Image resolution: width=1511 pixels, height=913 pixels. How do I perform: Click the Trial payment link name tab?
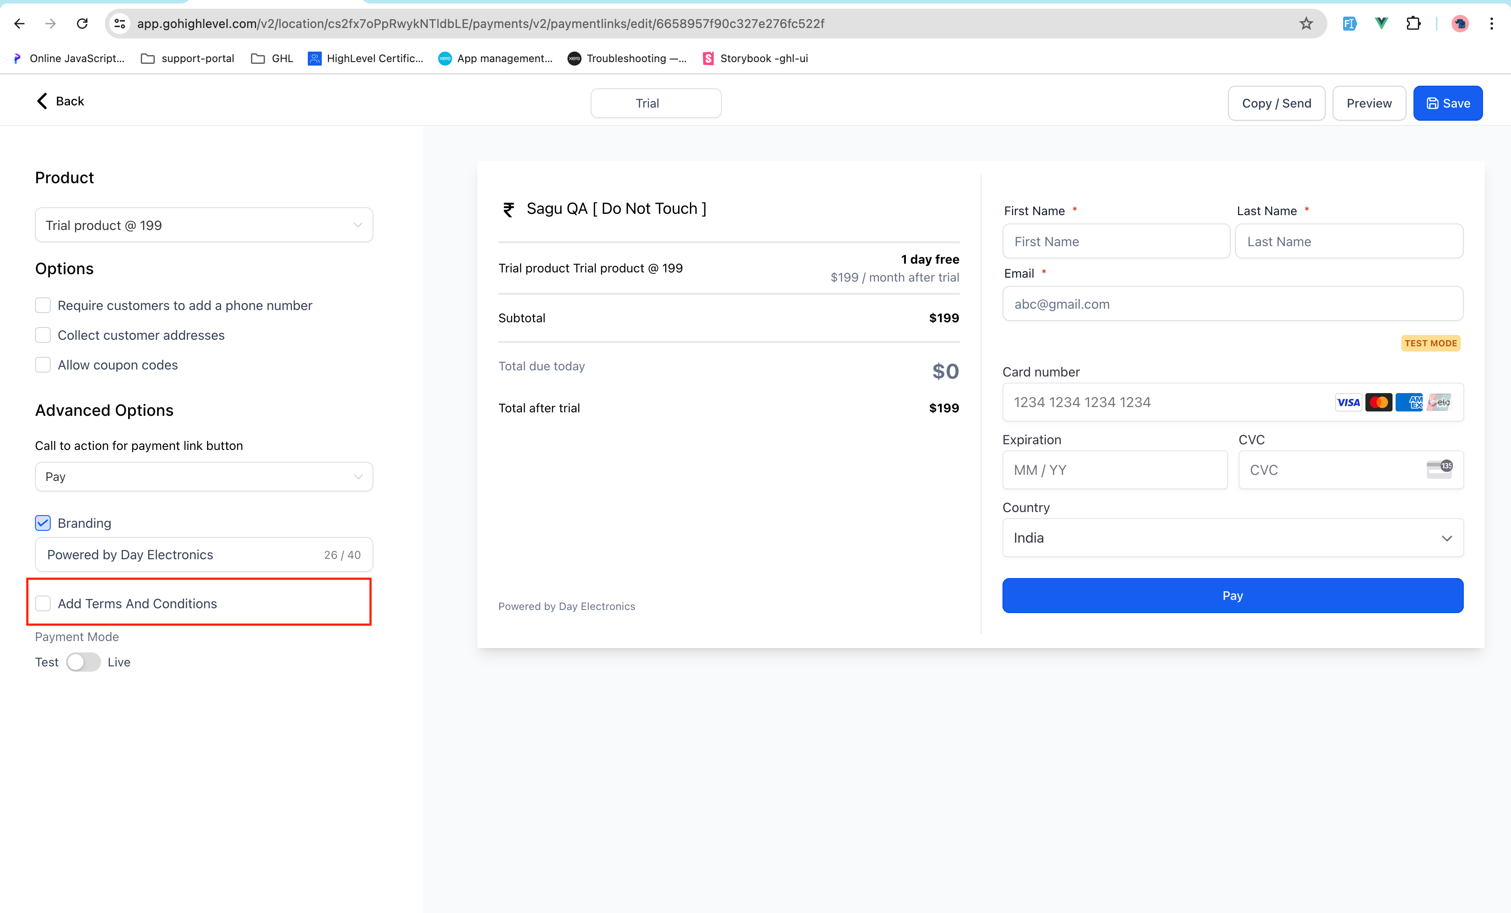coord(647,102)
